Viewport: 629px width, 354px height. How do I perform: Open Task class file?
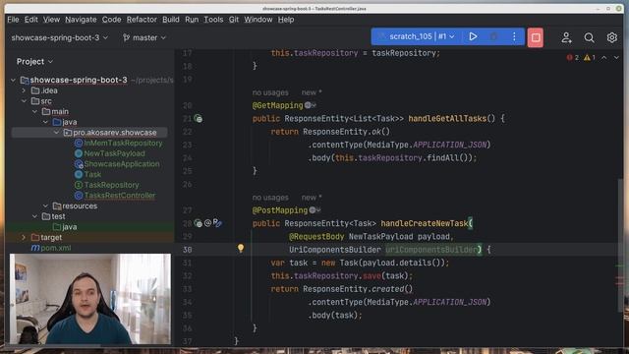(92, 174)
